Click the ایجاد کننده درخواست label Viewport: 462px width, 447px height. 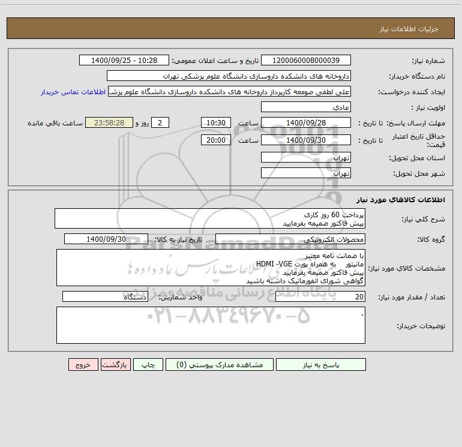[412, 92]
